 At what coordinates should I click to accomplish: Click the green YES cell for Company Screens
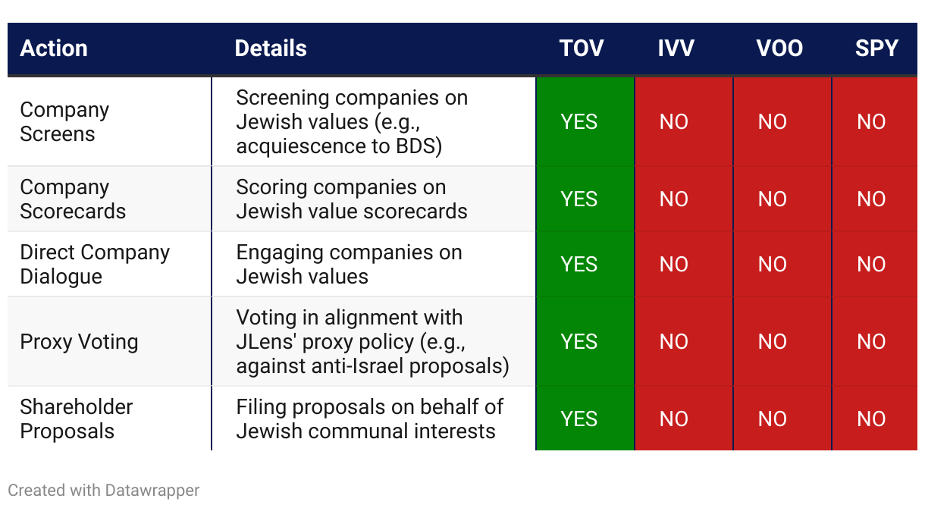[585, 121]
